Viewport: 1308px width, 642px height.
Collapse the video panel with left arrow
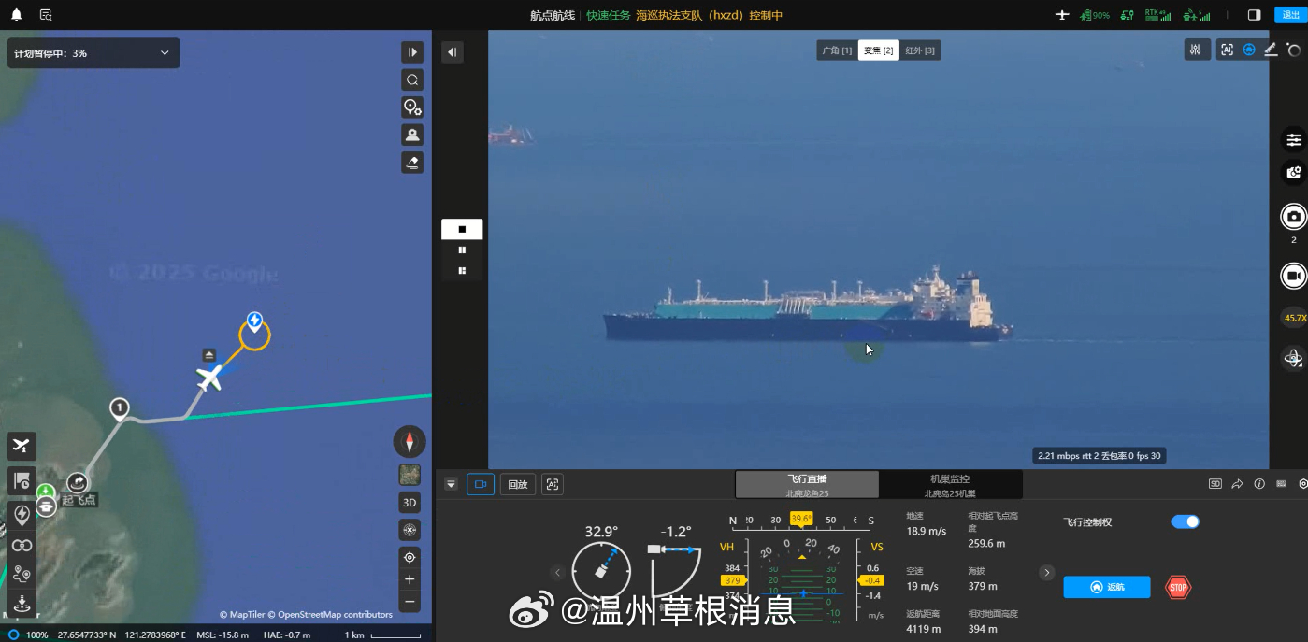tap(453, 52)
